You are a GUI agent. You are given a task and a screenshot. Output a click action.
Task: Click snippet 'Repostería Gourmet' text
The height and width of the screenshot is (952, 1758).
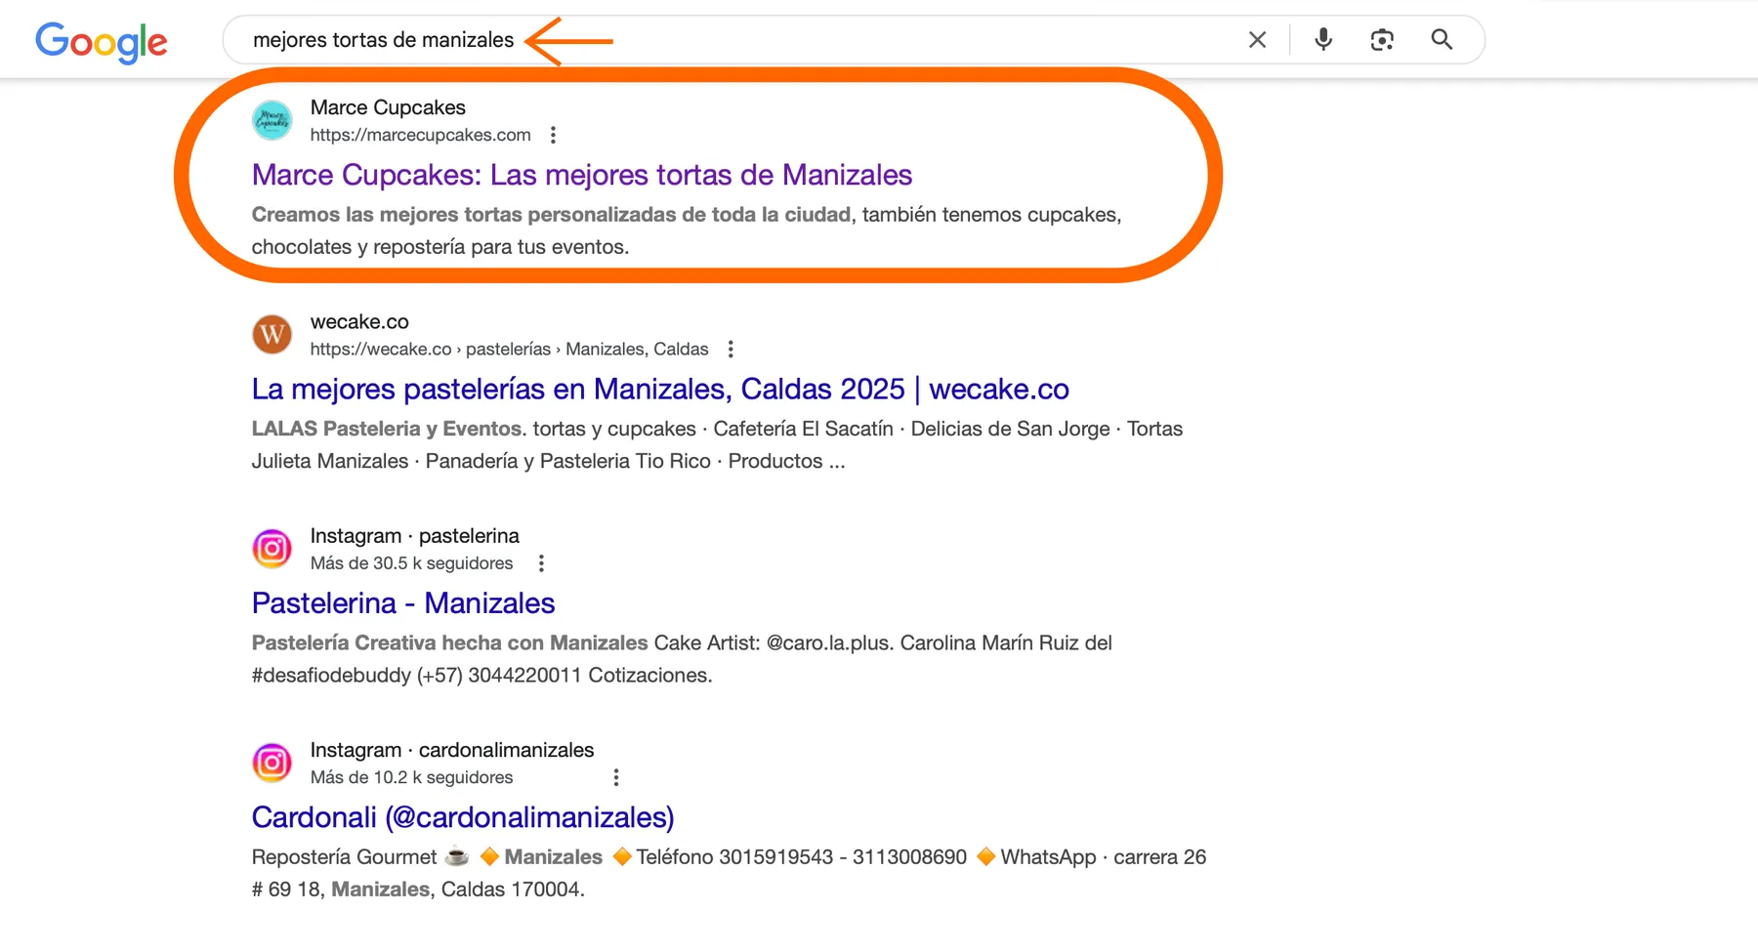coord(344,857)
